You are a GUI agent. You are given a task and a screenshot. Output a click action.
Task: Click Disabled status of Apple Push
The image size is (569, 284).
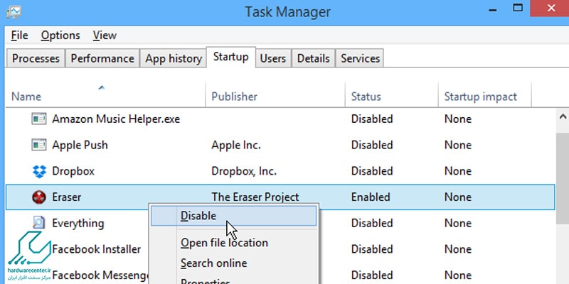coord(372,145)
